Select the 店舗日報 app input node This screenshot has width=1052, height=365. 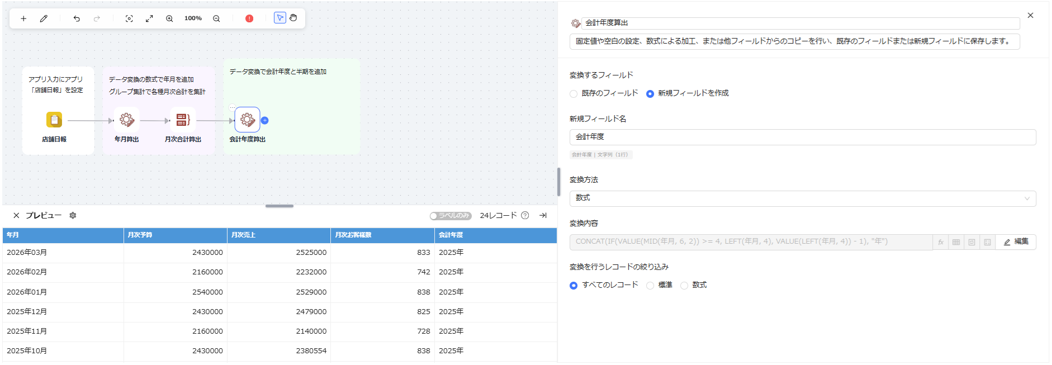(x=54, y=120)
